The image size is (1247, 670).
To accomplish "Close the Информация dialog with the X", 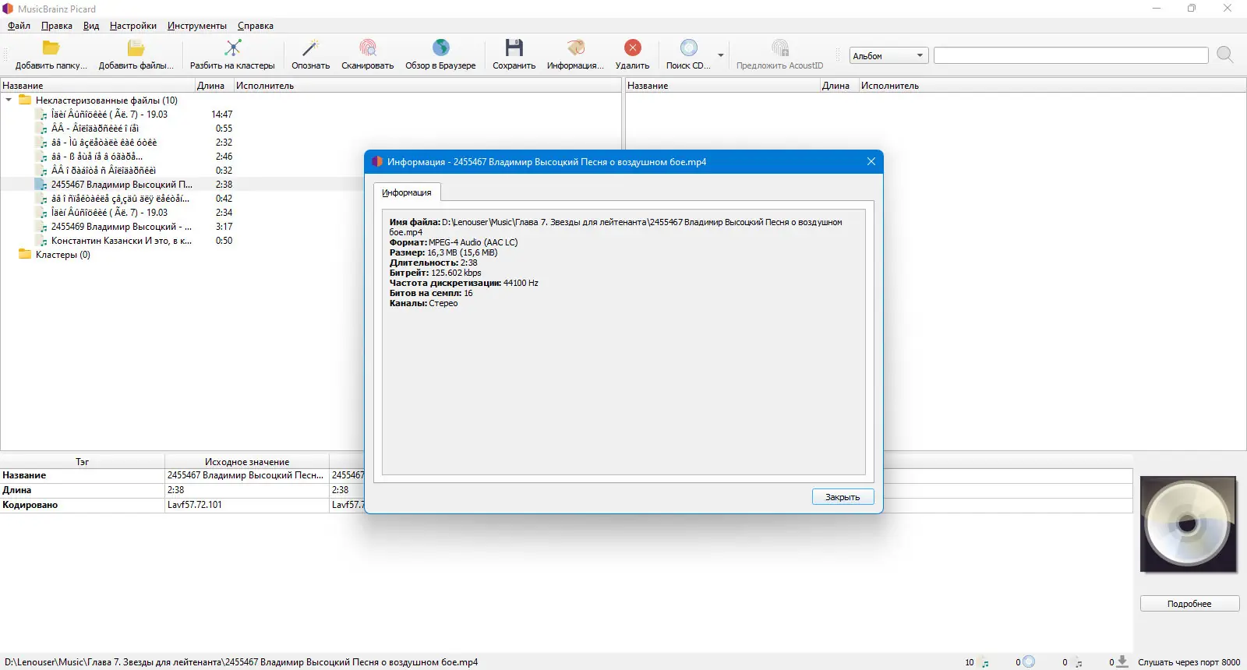I will pos(871,161).
